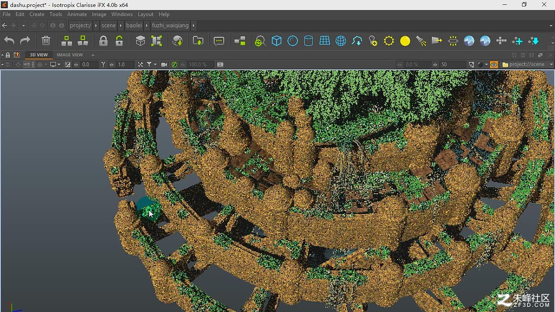Open the project://scene context dropdown
Image resolution: width=555 pixels, height=312 pixels.
pos(527,65)
